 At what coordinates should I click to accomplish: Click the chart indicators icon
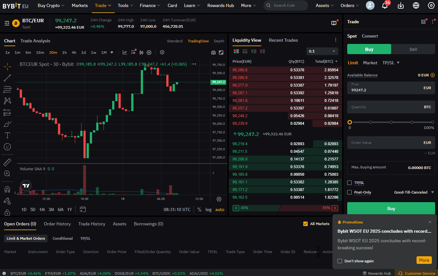pyautogui.click(x=125, y=53)
